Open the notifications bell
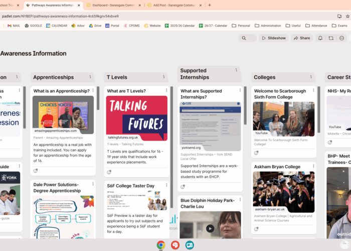Image resolution: width=351 pixels, height=251 pixels. [x=320, y=38]
